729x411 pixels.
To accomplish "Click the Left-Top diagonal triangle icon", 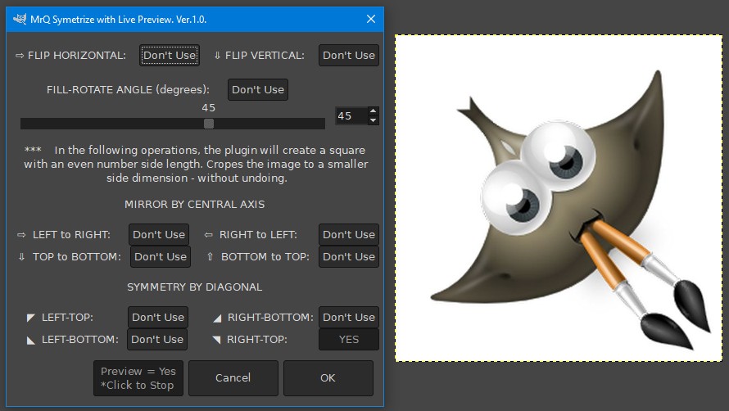I will click(x=30, y=318).
